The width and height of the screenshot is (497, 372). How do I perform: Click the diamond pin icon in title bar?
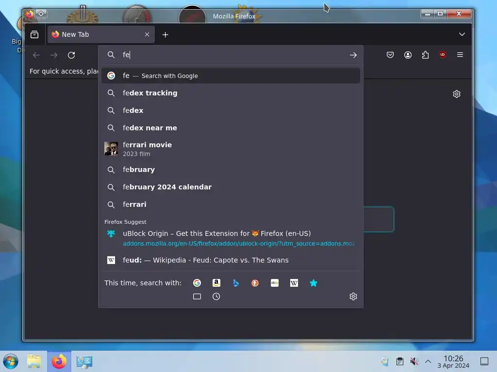[41, 14]
